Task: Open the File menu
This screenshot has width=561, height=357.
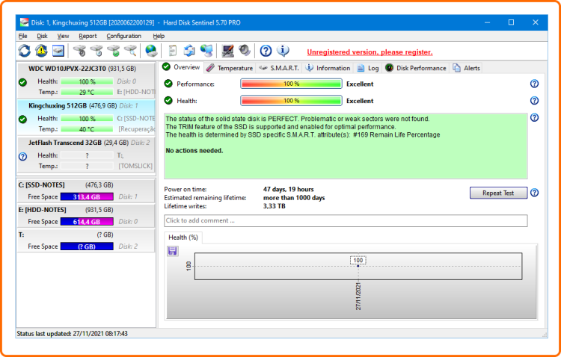Action: [22, 36]
